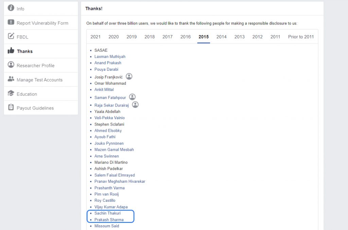Viewport: 348px width, 230px height.
Task: Click the Josip Franjković name text
Action: (x=108, y=77)
